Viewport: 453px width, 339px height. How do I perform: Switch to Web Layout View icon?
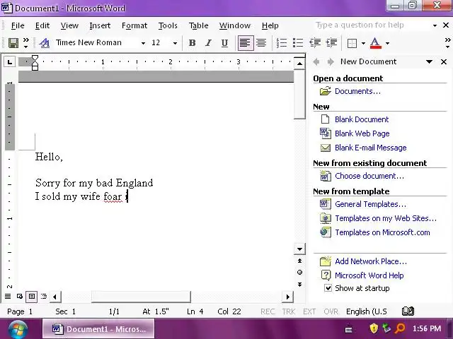pos(20,297)
